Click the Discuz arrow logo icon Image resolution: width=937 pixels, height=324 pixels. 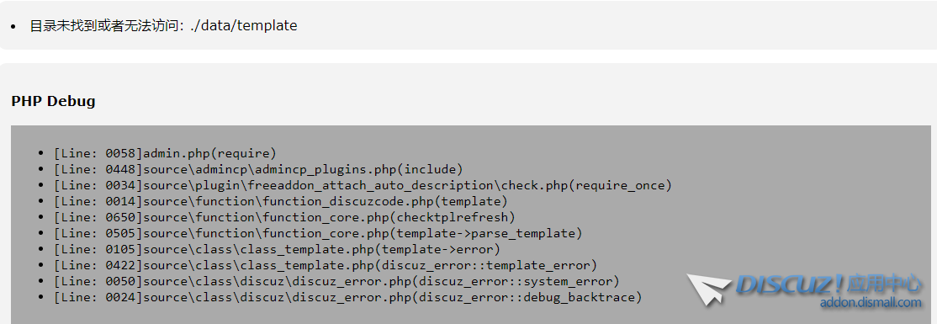point(709,290)
